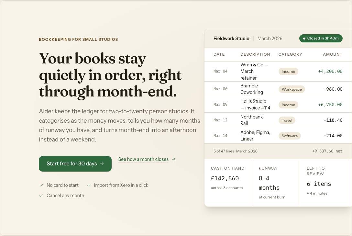Screen dimensions: 352x236
Task: Select the Income tag on the Wren & Co row
Action: [x=288, y=72]
